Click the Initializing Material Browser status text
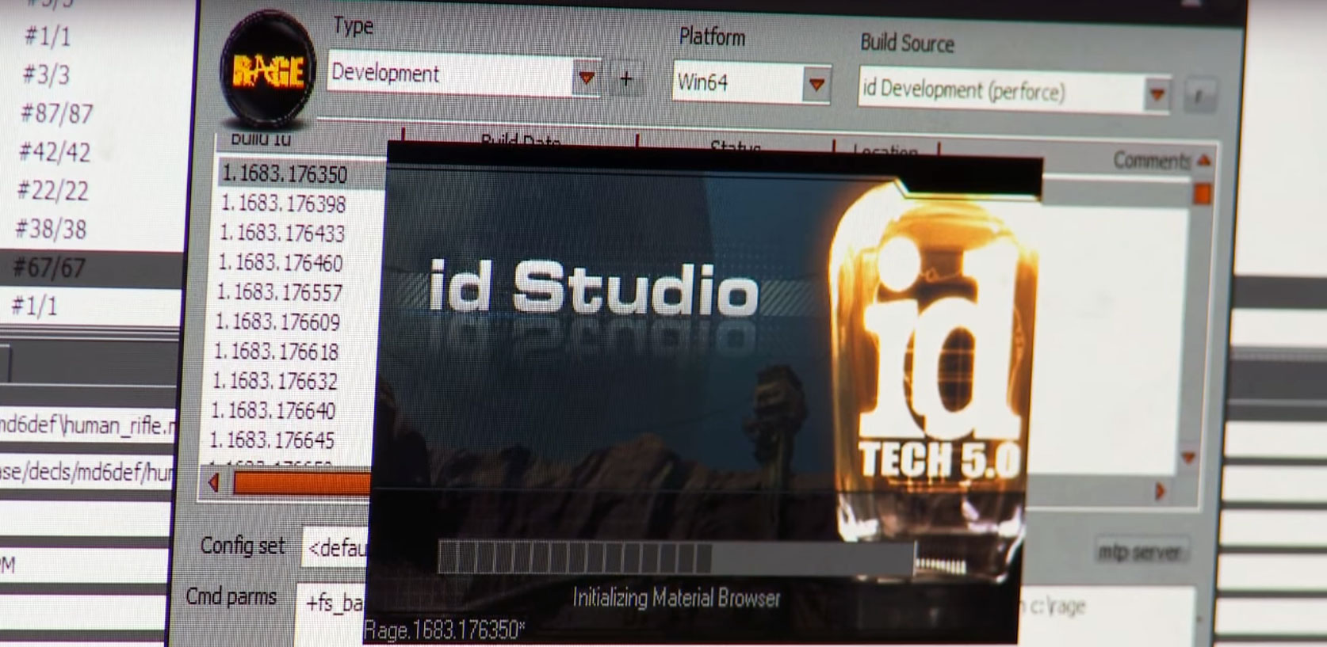Screen dimensions: 1327x647 point(676,598)
